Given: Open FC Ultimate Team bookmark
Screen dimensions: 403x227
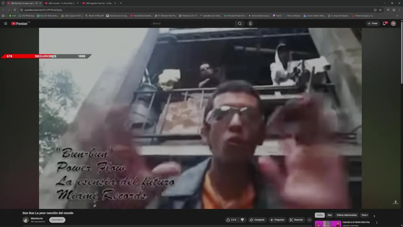Looking at the screenshot, I should pos(166,15).
